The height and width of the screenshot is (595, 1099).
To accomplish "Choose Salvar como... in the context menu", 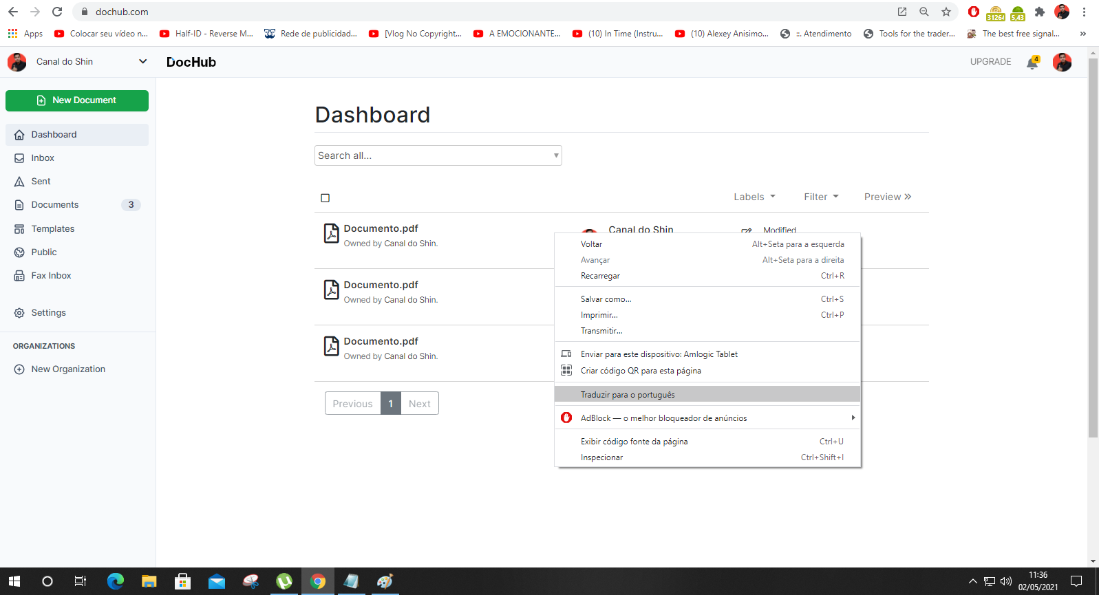I will click(707, 299).
